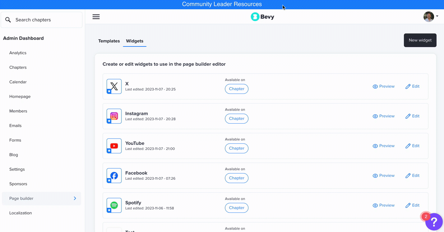Click the YouTube widget logo icon

point(114,146)
